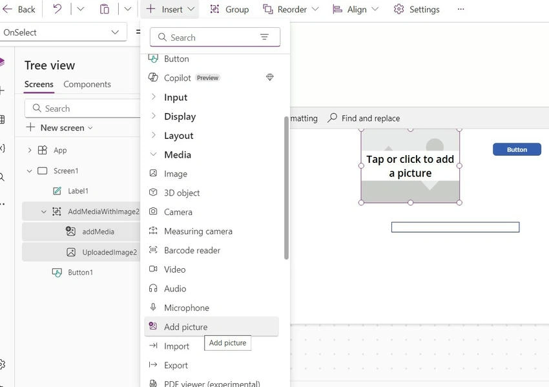549x387 pixels.
Task: Click the Undo icon
Action: coord(57,9)
